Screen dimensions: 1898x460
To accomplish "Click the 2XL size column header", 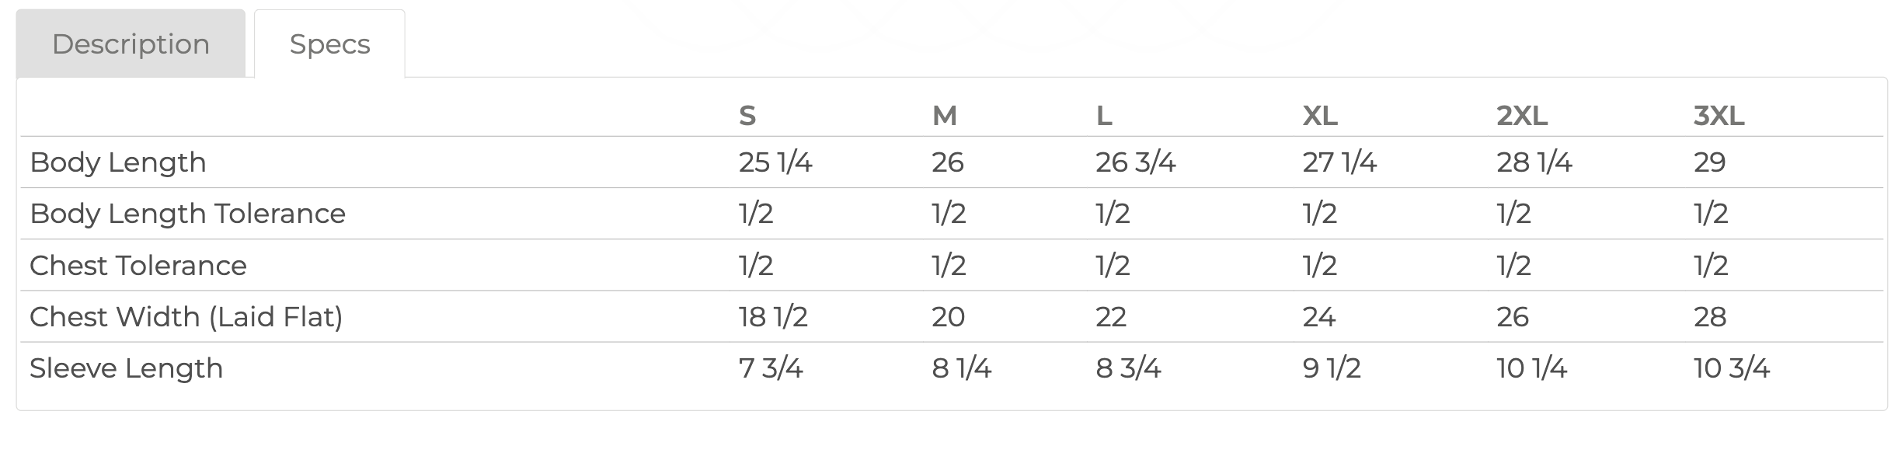I will coord(1521,116).
